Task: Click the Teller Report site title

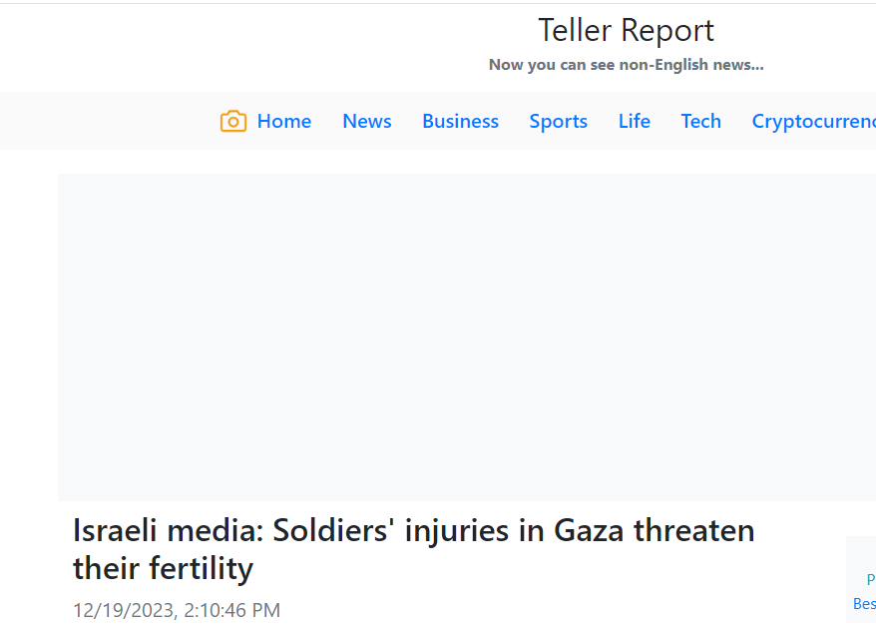Action: click(x=626, y=31)
